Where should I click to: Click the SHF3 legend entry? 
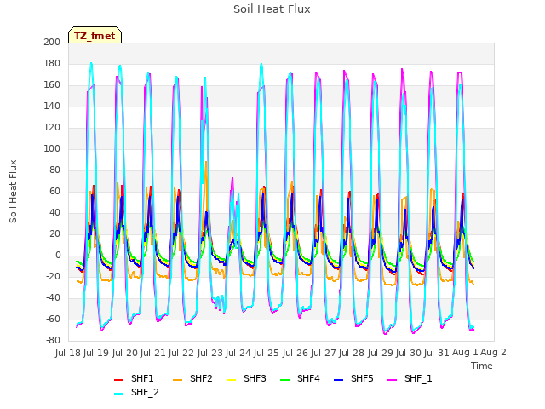pyautogui.click(x=246, y=378)
